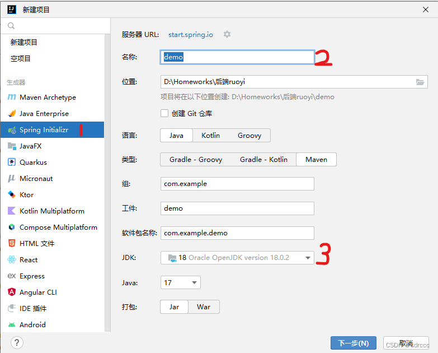Select the HTML 文件 generator entry

52,243
